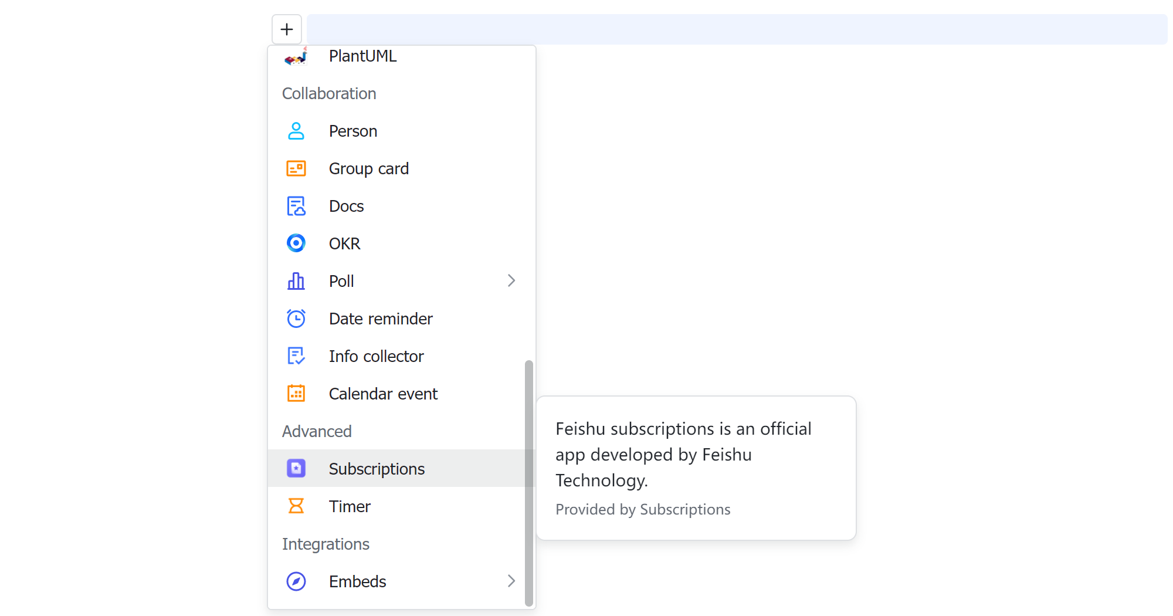
Task: Click the empty highlighted text line
Action: click(737, 29)
